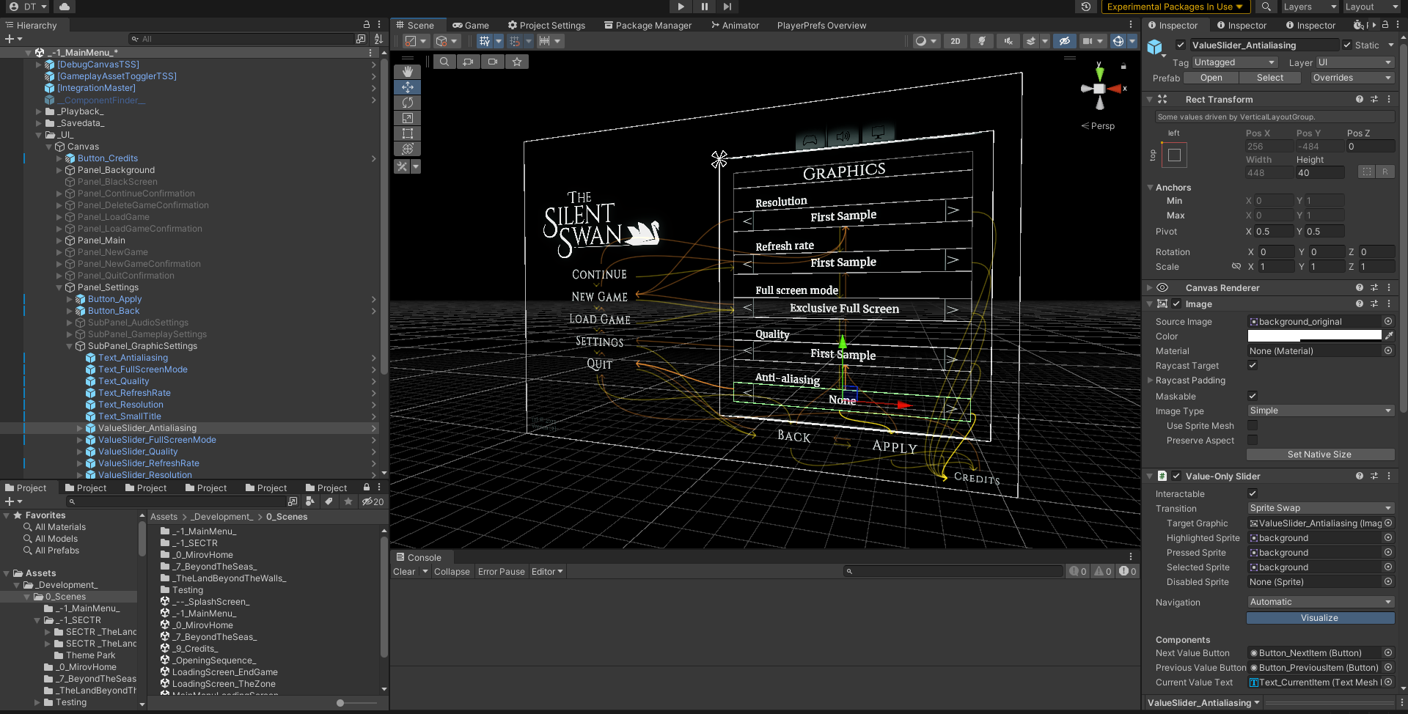Select the Move tool in scene
Viewport: 1408px width, 714px height.
[407, 87]
